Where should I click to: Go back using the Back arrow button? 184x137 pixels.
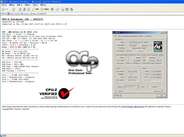pyautogui.click(x=3, y=9)
